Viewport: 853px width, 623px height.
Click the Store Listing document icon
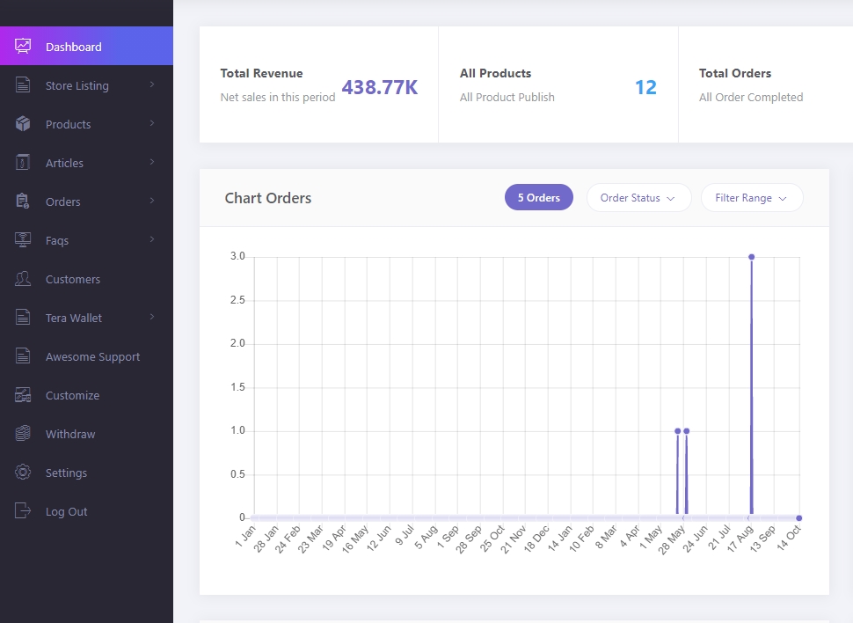pyautogui.click(x=23, y=85)
